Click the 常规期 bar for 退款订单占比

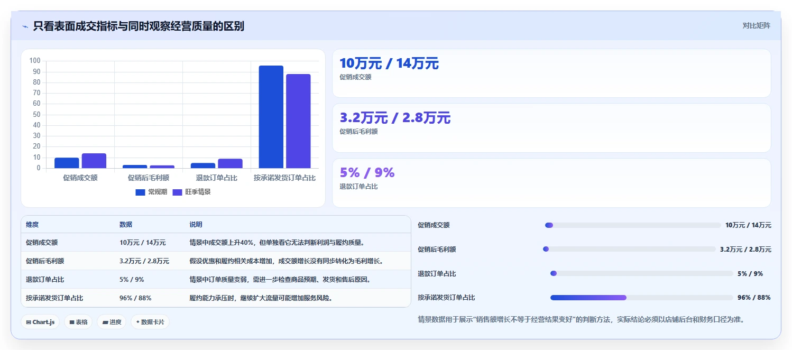[x=203, y=165]
